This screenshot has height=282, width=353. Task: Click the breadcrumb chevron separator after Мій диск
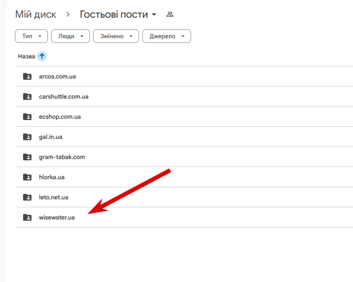tap(68, 15)
